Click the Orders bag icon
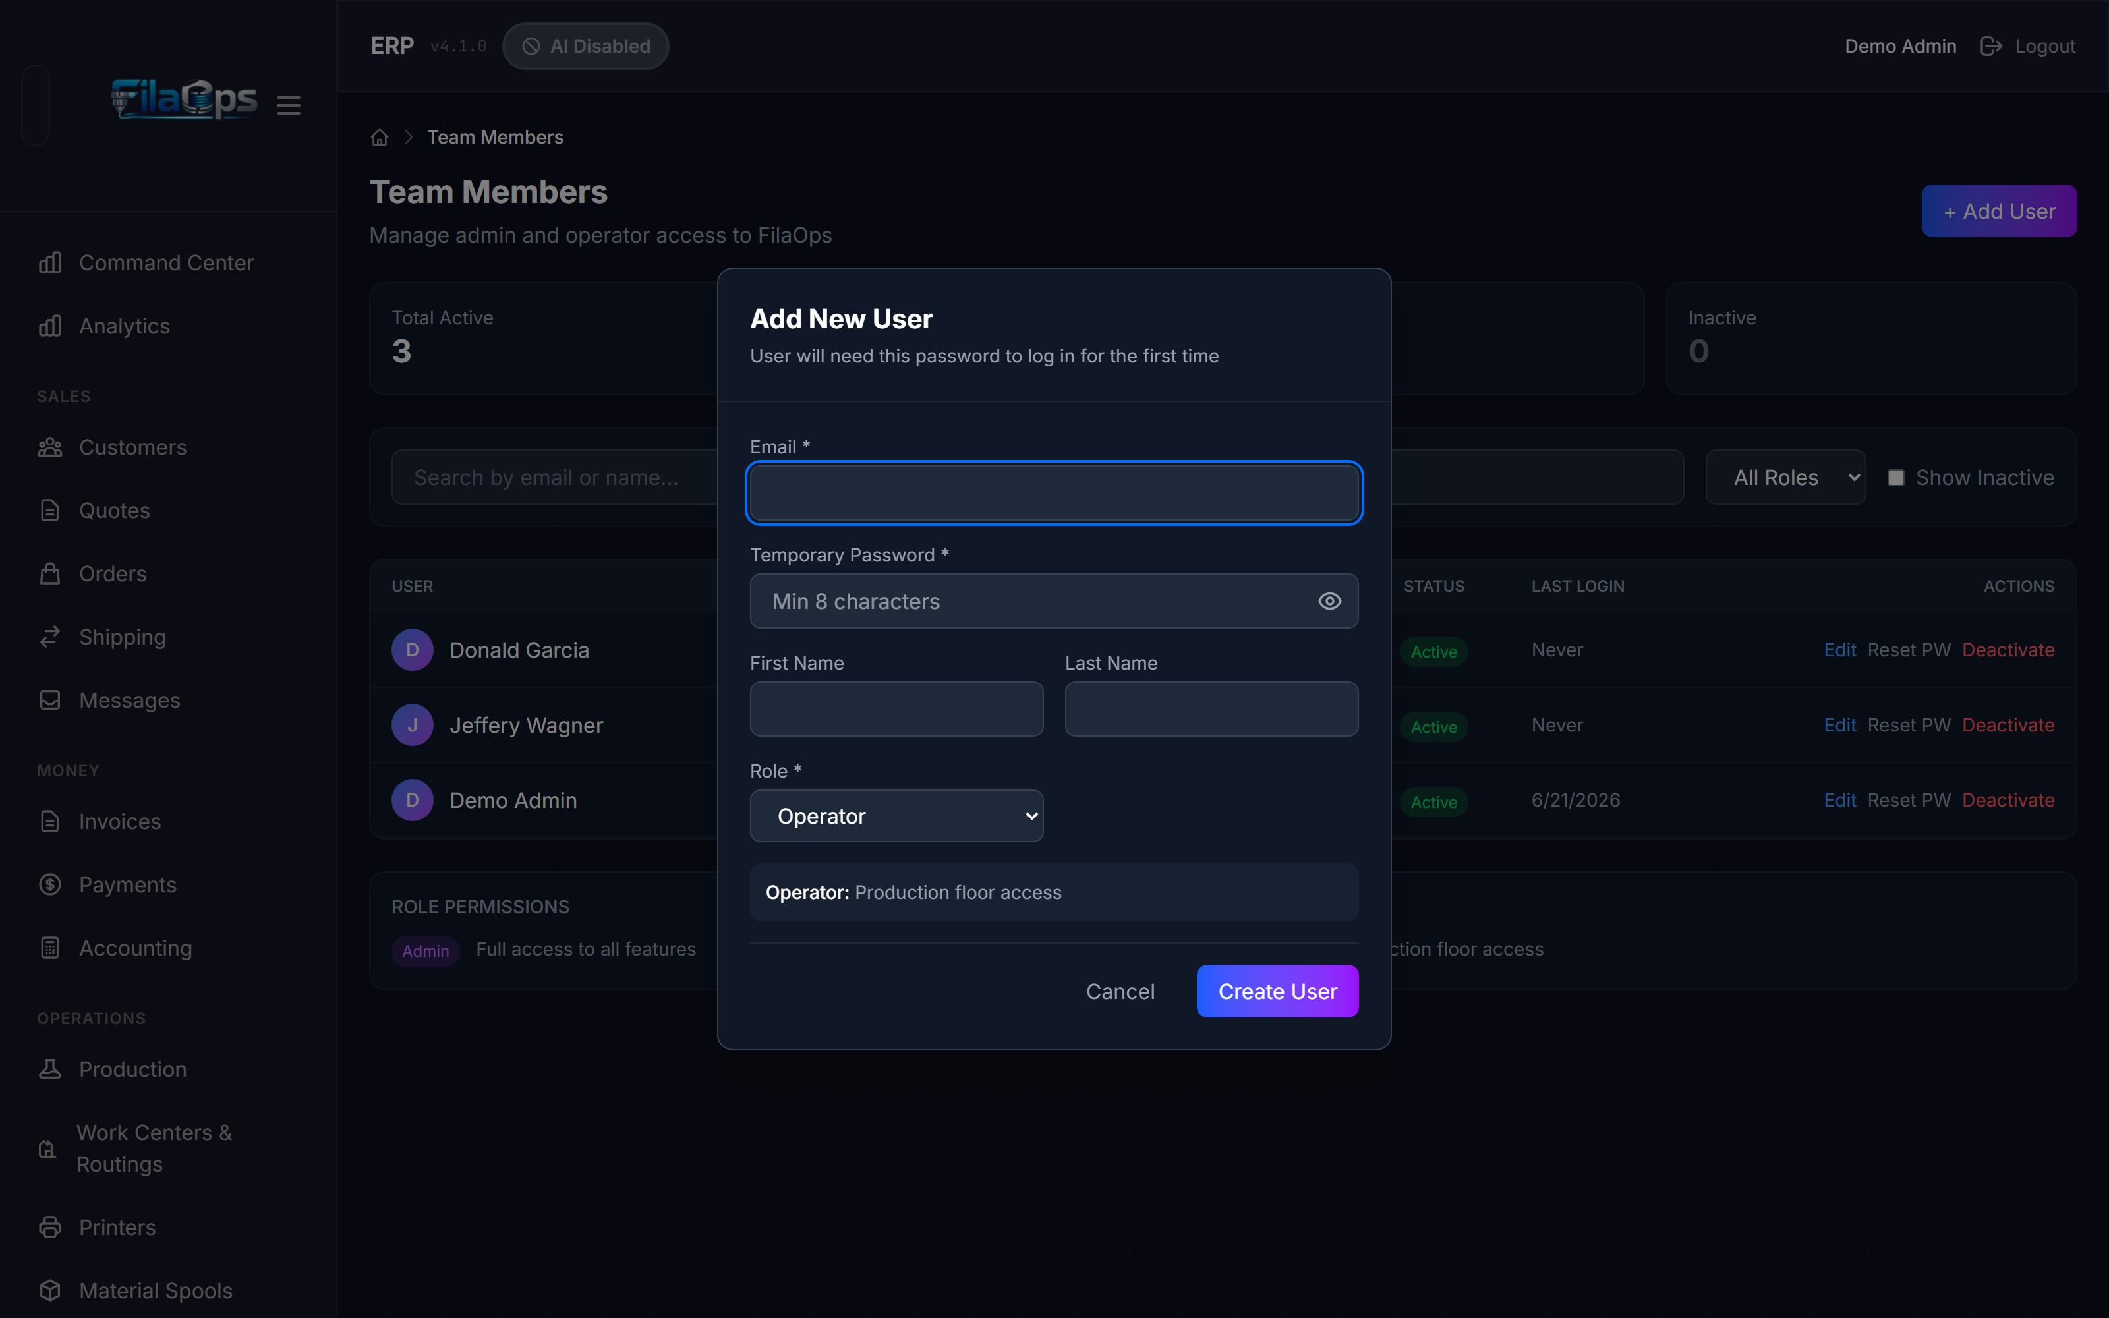This screenshot has width=2109, height=1318. [49, 573]
